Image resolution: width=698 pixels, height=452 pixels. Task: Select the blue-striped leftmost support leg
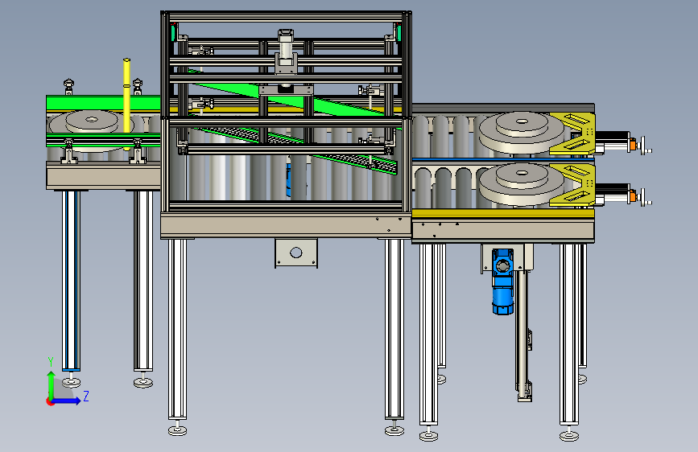coord(71,281)
